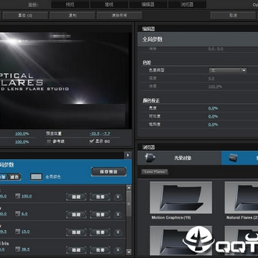This screenshot has width=258, height=258.
Task: Solo the stack element with value 15.0
Action: pos(100,232)
